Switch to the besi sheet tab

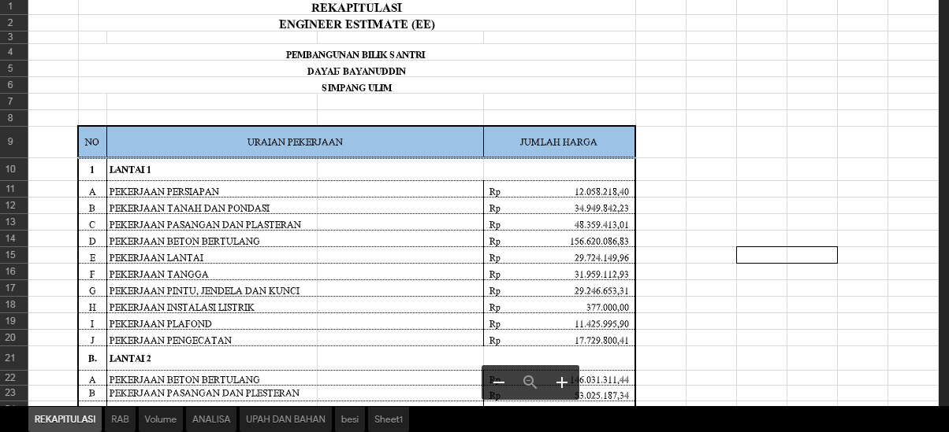(350, 419)
